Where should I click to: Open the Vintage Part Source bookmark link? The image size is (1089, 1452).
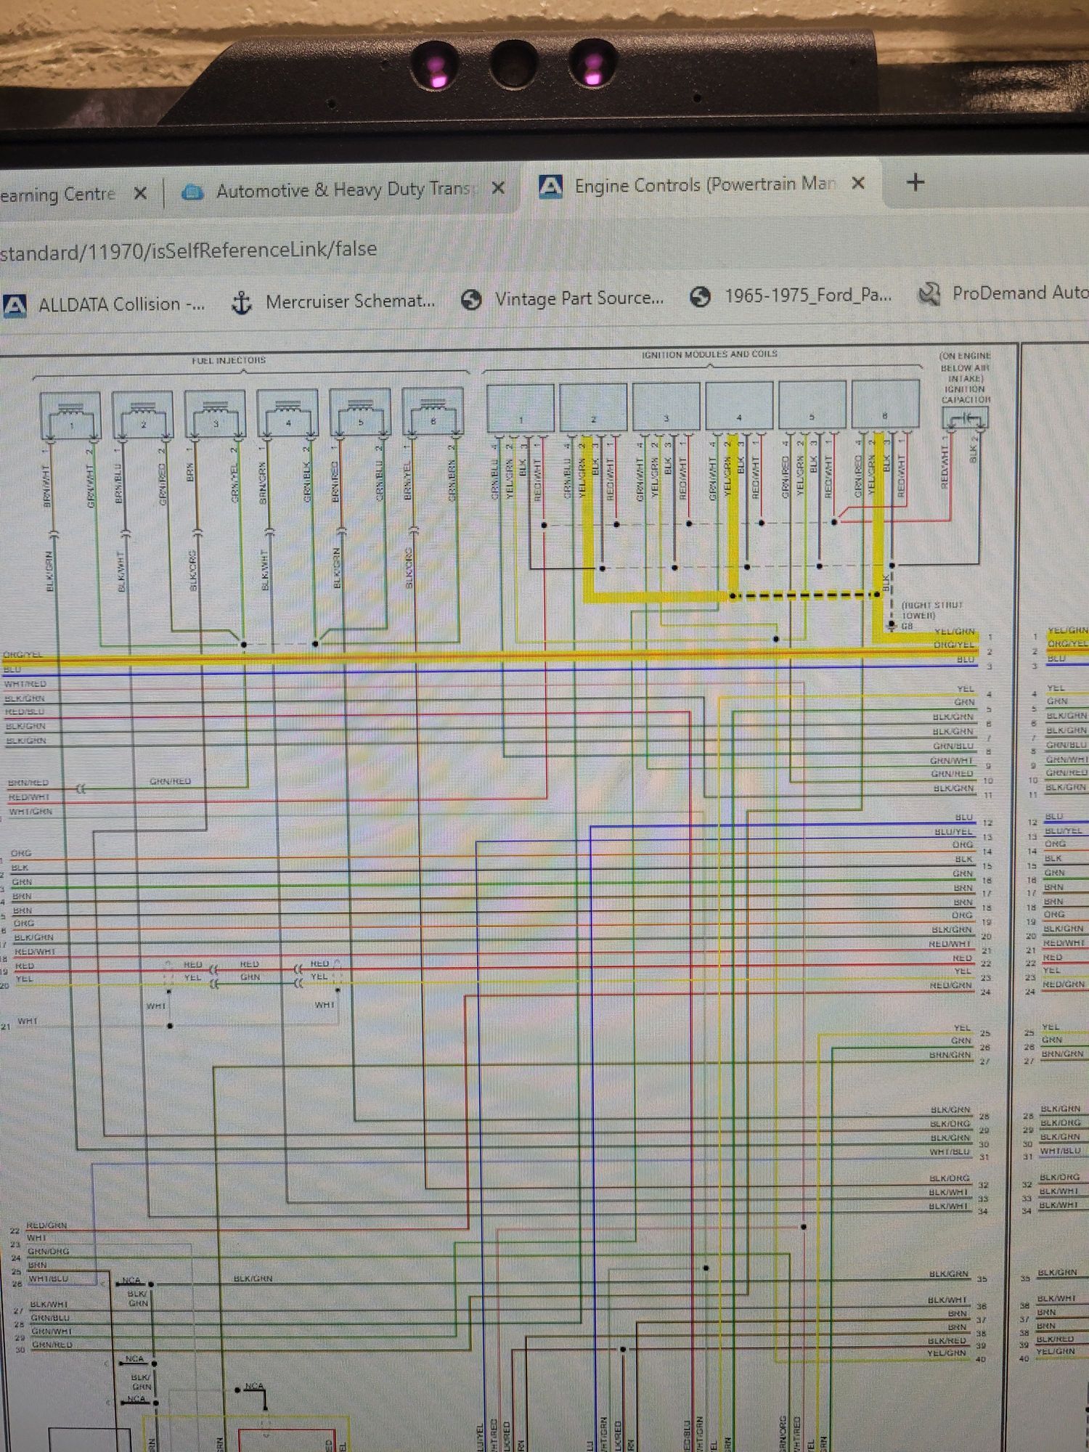point(579,298)
